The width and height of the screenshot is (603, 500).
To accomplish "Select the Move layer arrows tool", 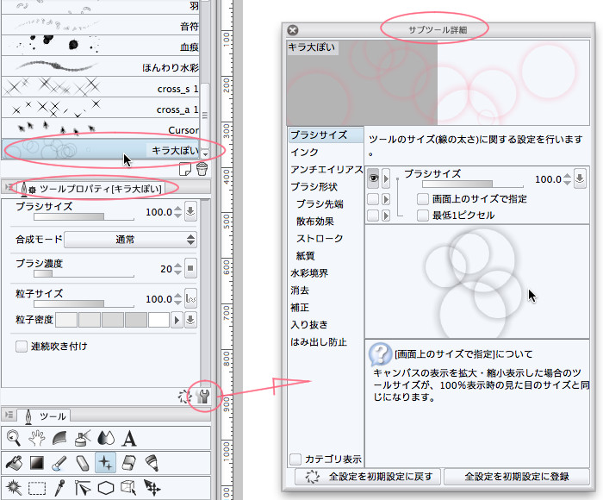I will point(152,488).
